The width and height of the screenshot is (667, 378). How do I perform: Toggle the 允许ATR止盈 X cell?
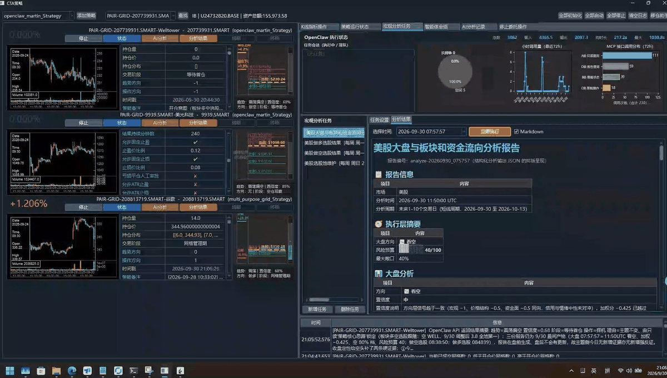coord(195,184)
